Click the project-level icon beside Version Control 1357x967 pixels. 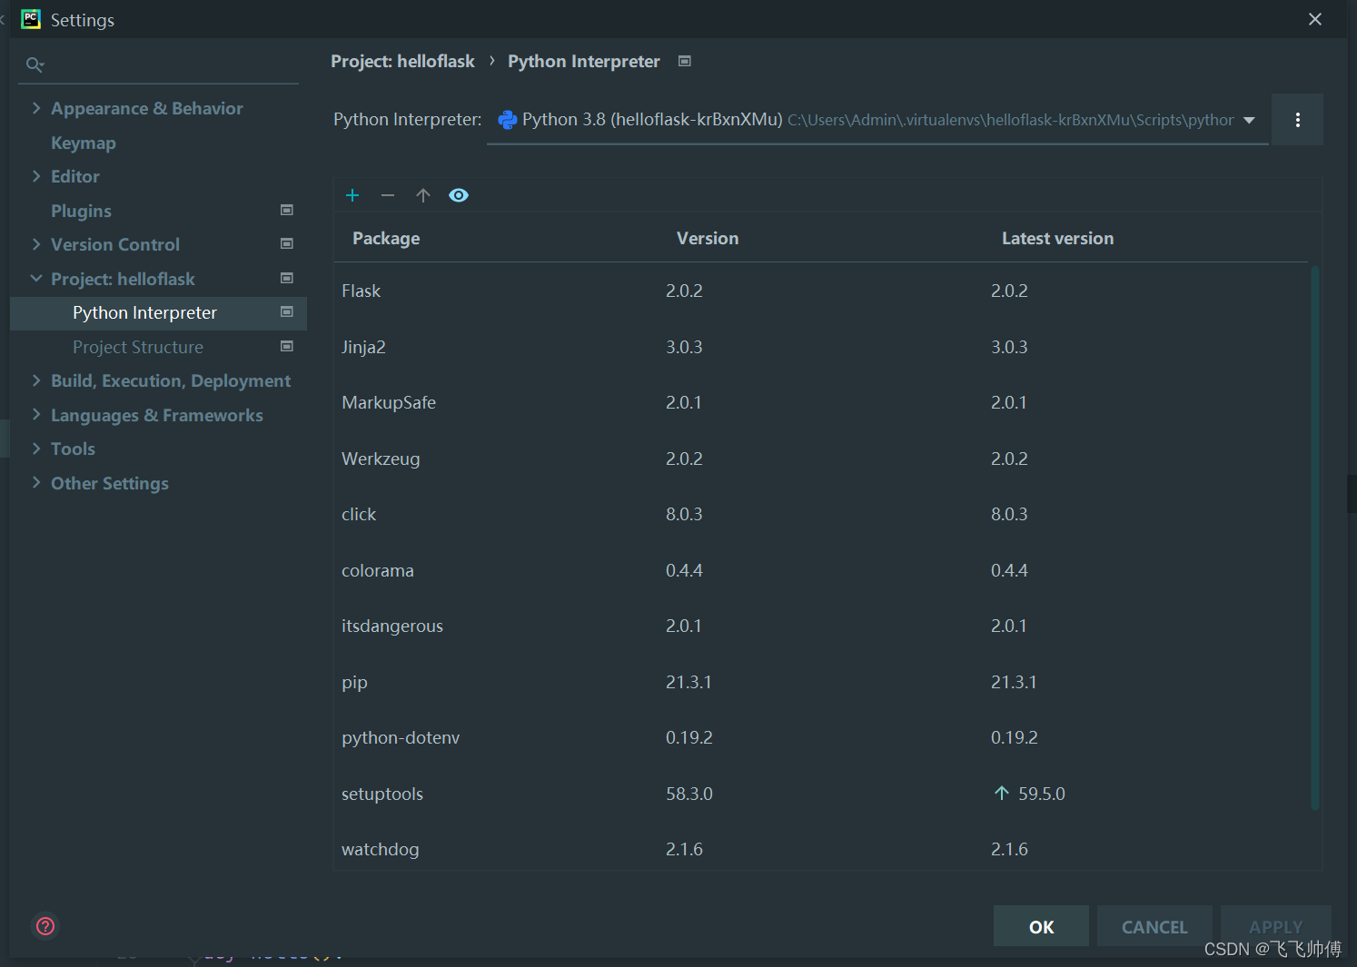pos(287,243)
